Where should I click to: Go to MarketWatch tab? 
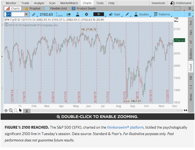(x=69, y=3)
